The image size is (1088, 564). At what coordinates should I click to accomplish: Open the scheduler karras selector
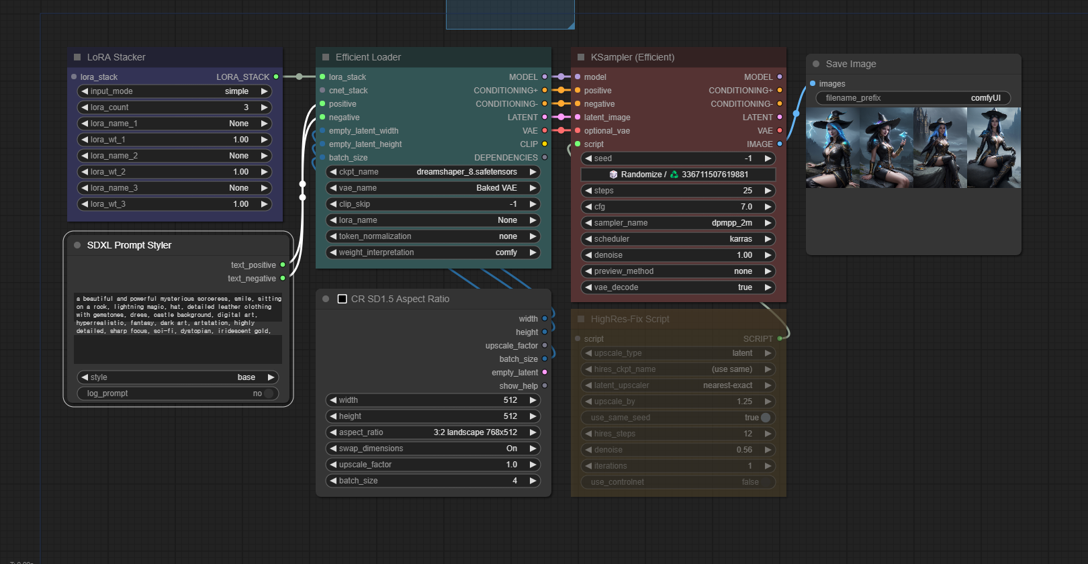[x=678, y=239]
